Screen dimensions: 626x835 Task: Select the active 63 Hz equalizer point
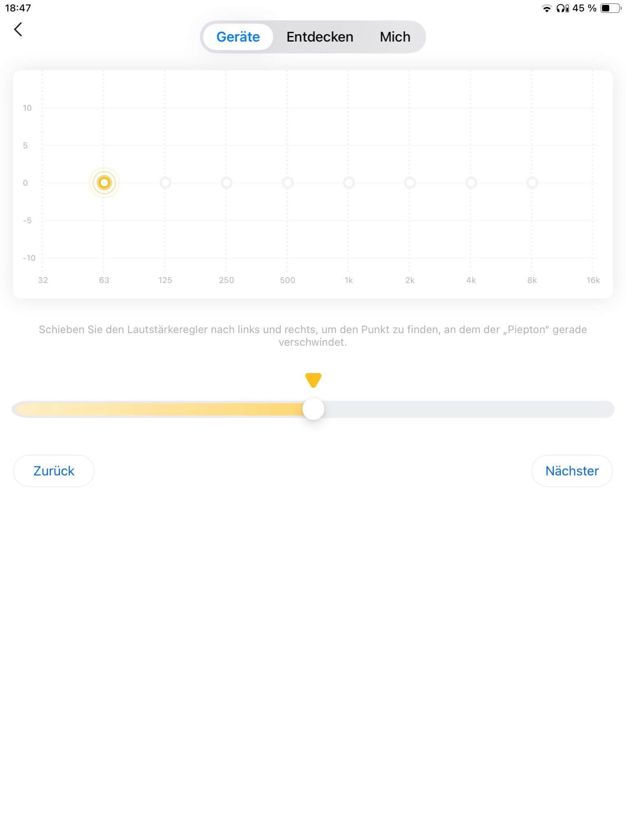click(x=104, y=183)
